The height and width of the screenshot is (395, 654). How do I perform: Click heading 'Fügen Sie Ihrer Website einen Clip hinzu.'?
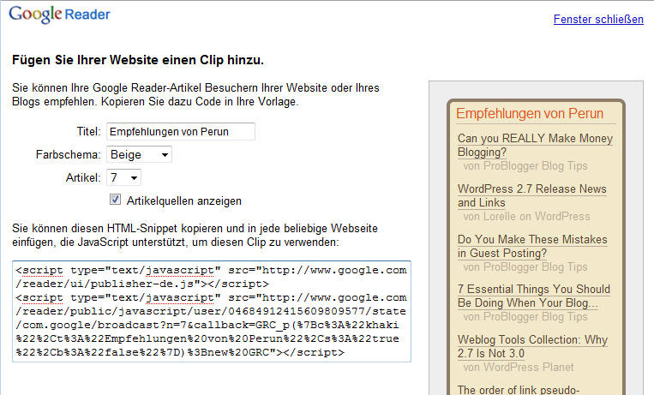point(138,60)
